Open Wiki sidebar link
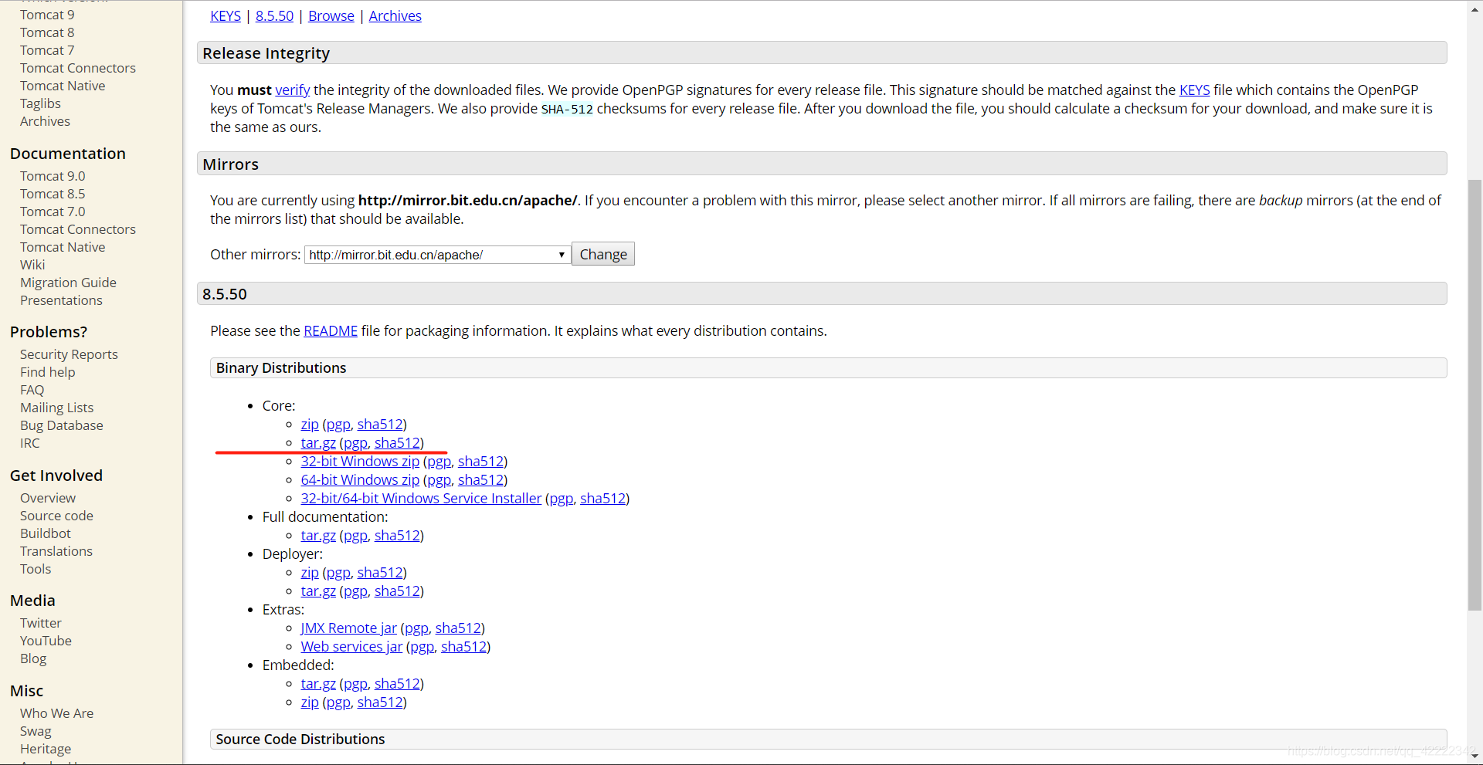 pos(32,265)
